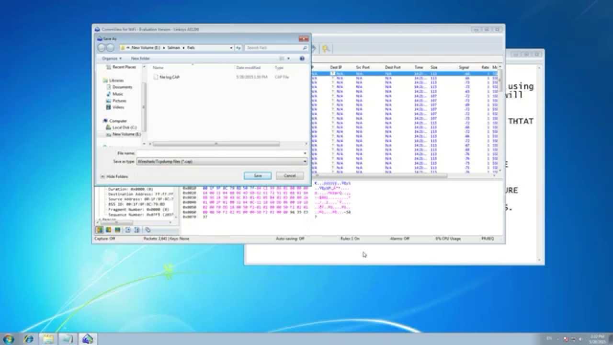Click the Forward navigation arrow in dialog
The image size is (613, 345).
[x=111, y=47]
